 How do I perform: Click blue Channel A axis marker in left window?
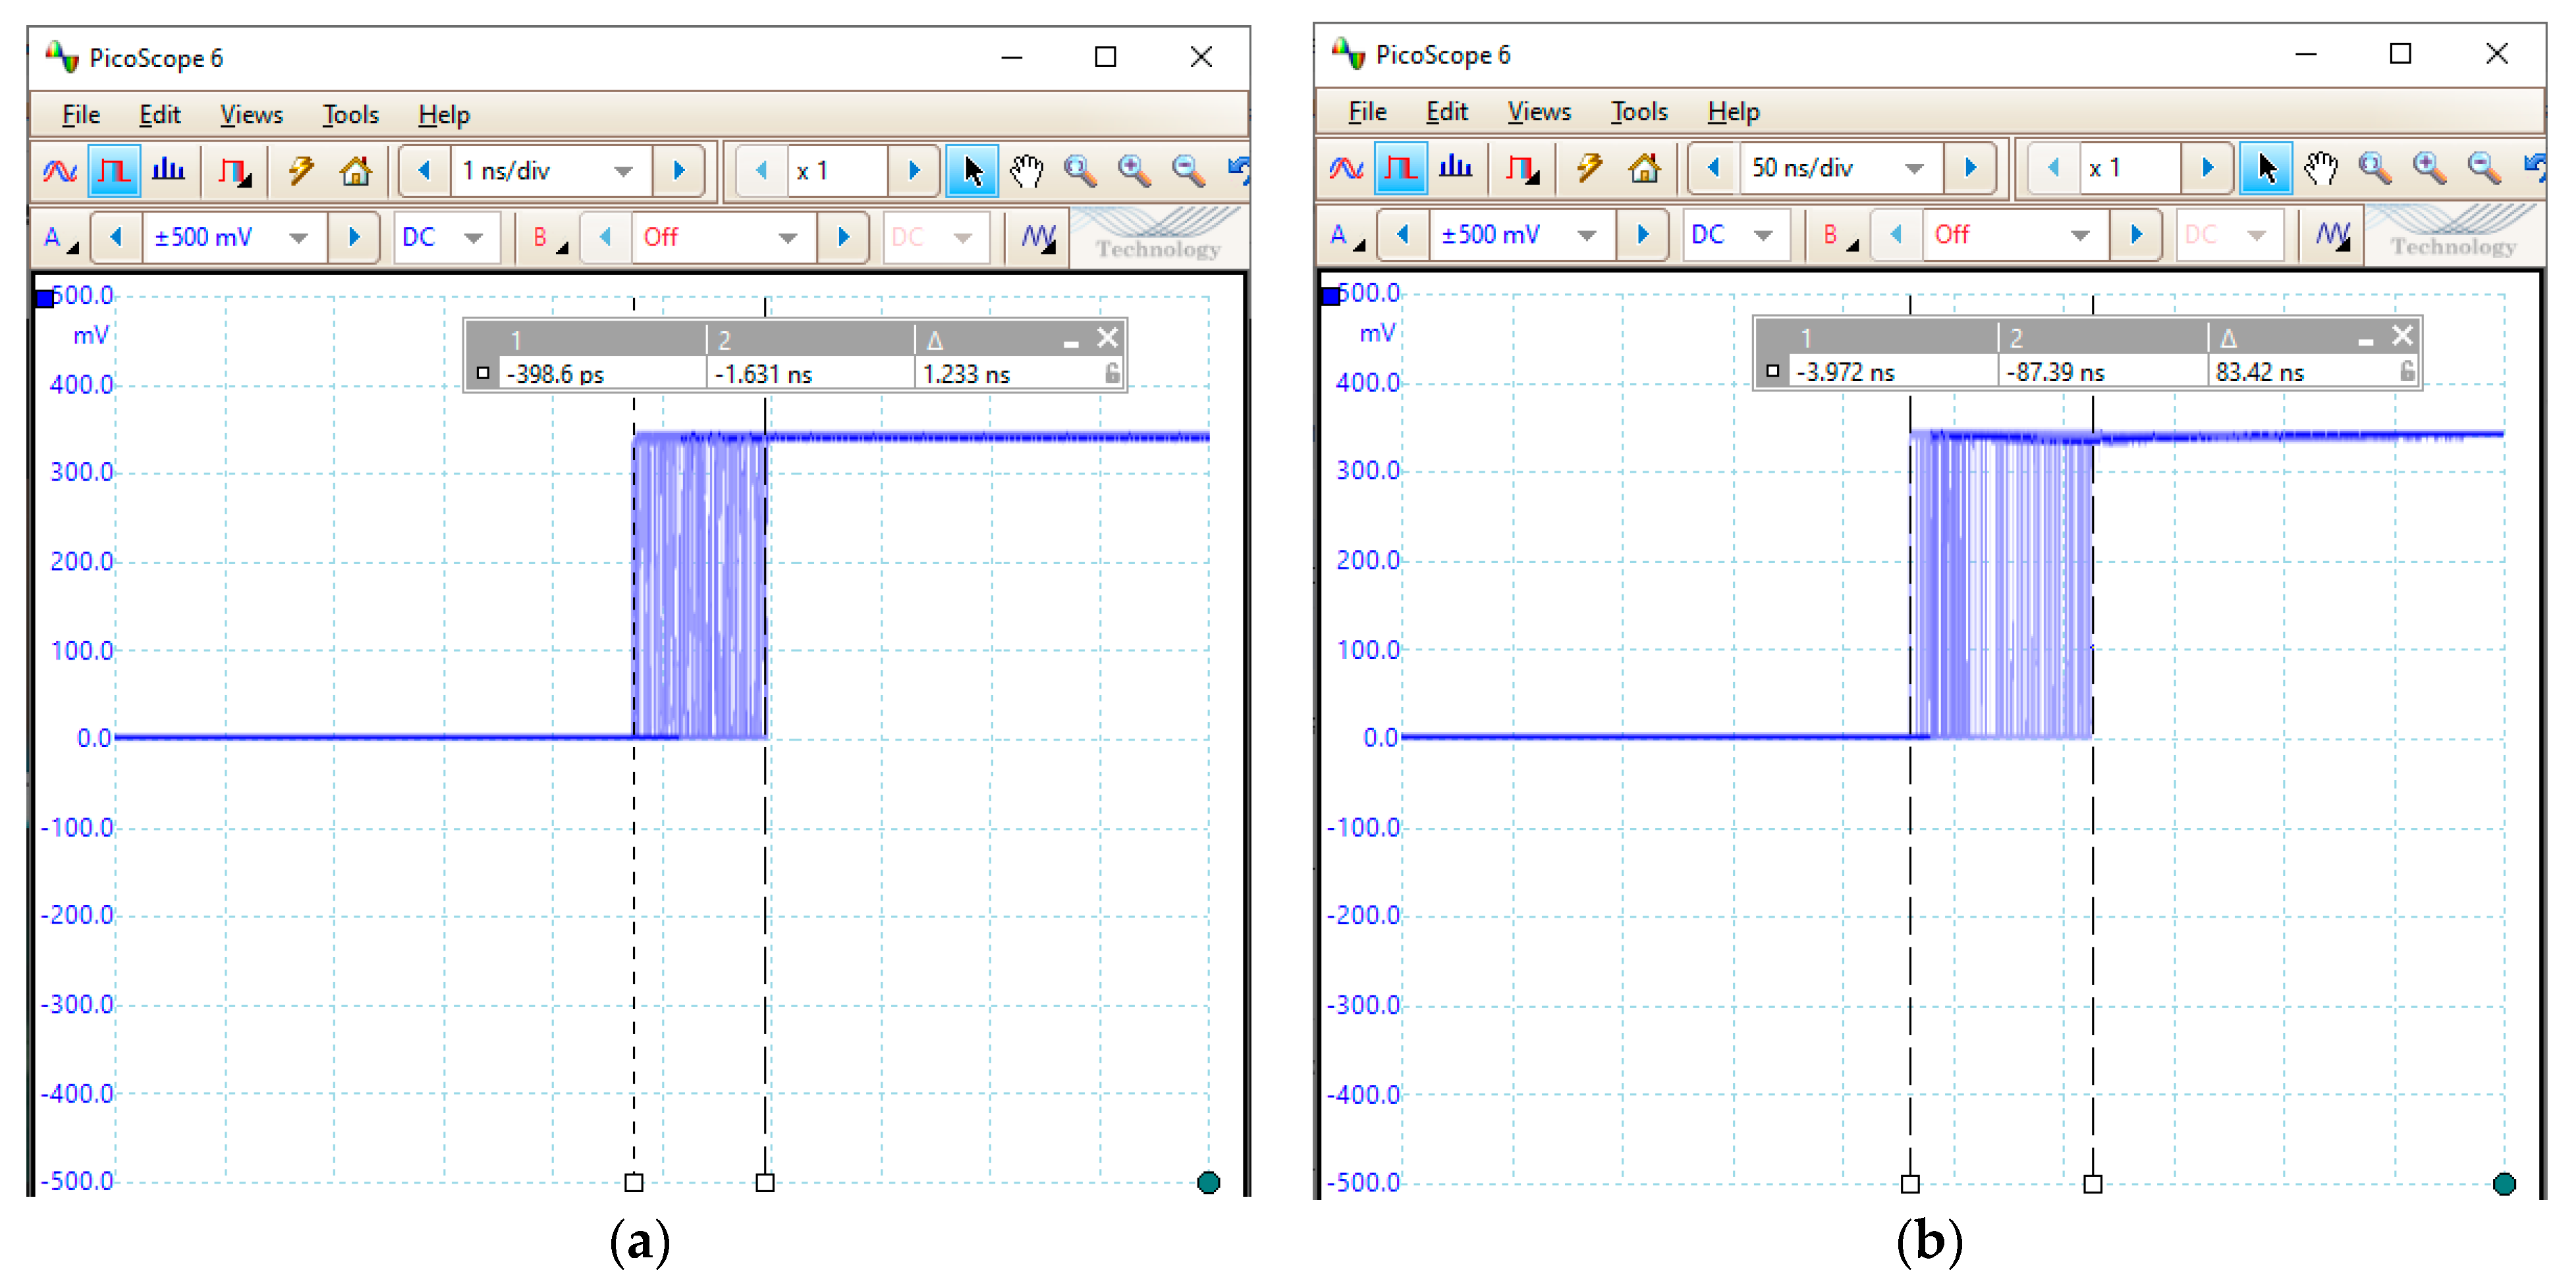[45, 298]
